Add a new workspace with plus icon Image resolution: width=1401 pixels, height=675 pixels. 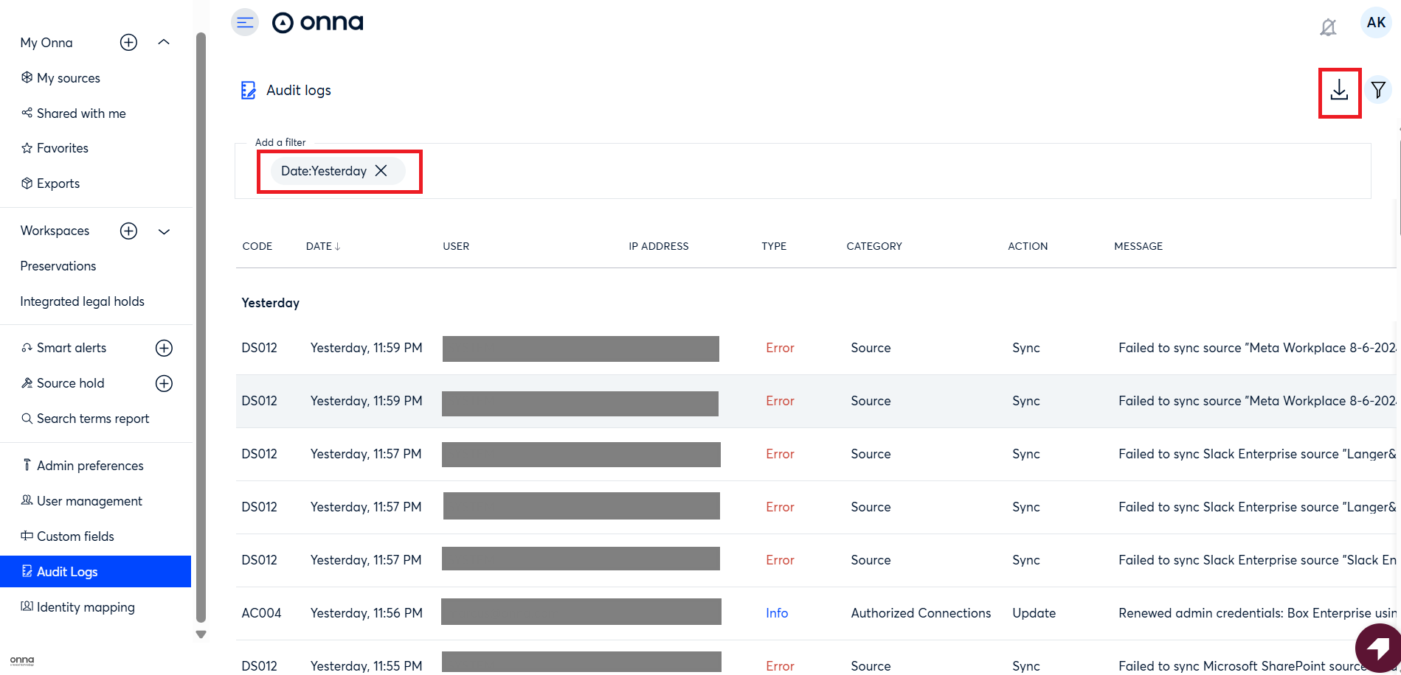pyautogui.click(x=128, y=231)
